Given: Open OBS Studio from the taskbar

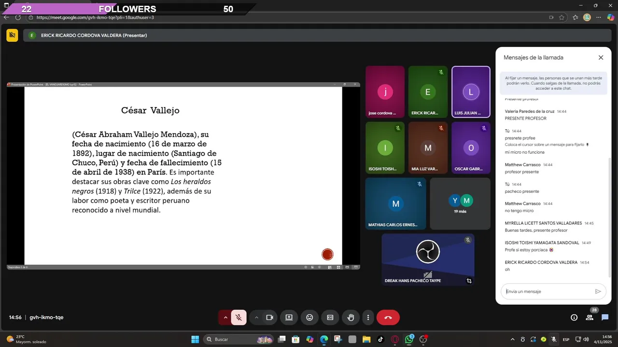Looking at the screenshot, I should click(424, 339).
